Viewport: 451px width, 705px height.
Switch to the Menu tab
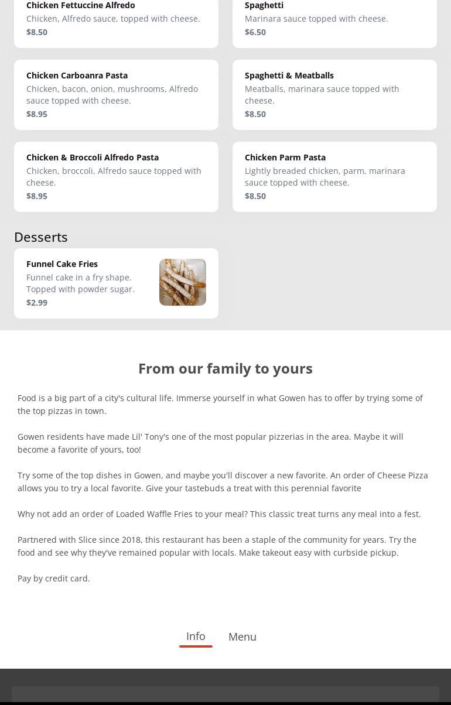point(242,636)
